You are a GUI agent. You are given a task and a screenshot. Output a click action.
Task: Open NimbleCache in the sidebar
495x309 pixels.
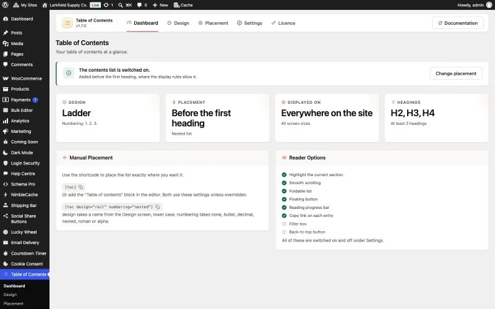point(25,195)
